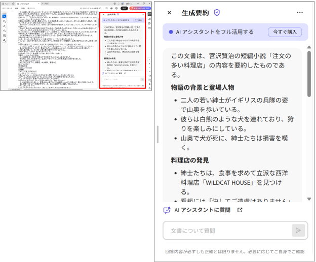Screen dimensions: 316x262
Task: Open the notifications bell in Acrobat title bar
Action: 118,4
